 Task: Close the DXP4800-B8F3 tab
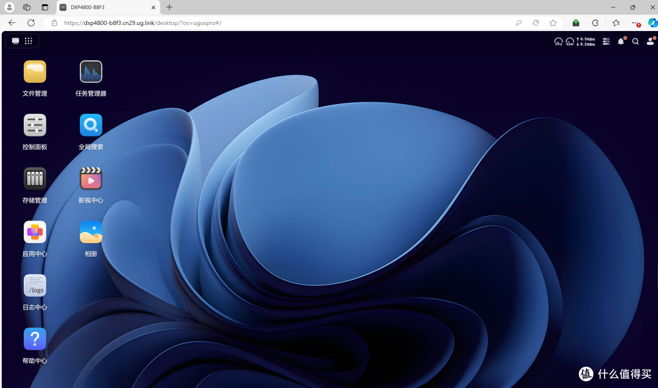(x=153, y=7)
